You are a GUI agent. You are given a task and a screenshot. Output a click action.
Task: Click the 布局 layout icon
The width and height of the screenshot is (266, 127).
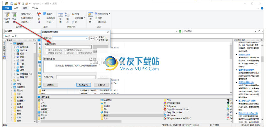pyautogui.click(x=91, y=15)
